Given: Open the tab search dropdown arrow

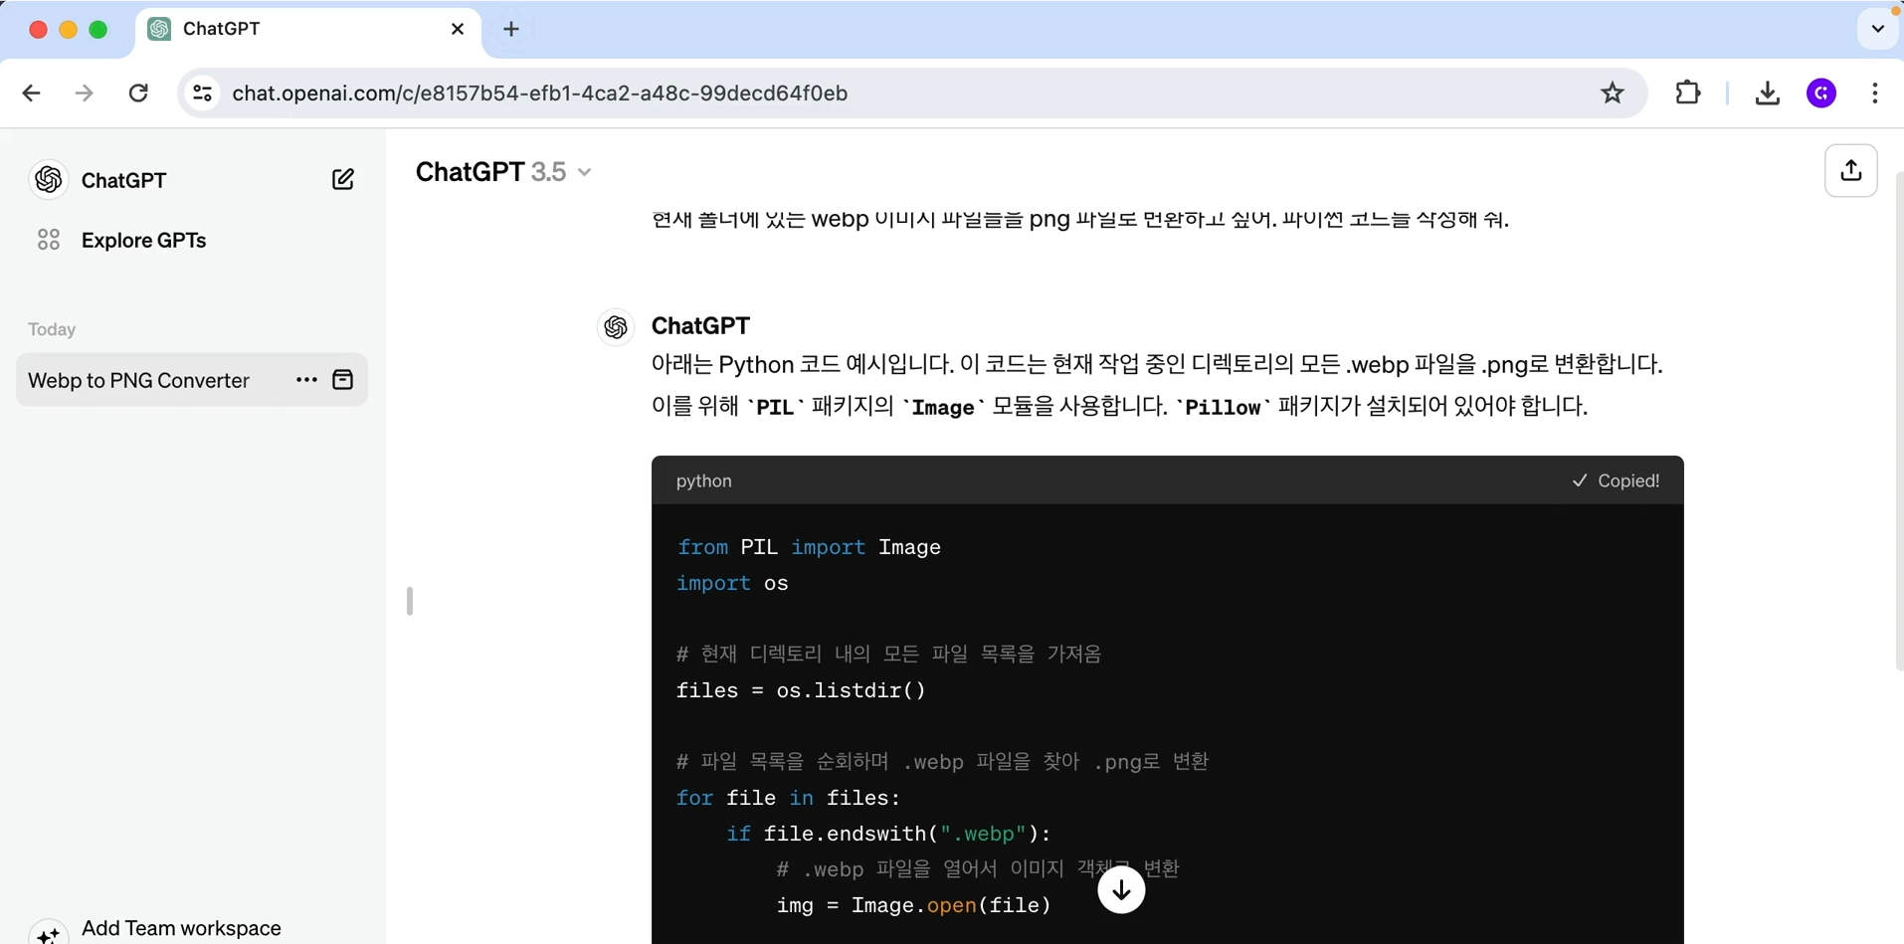Looking at the screenshot, I should pos(1878,29).
